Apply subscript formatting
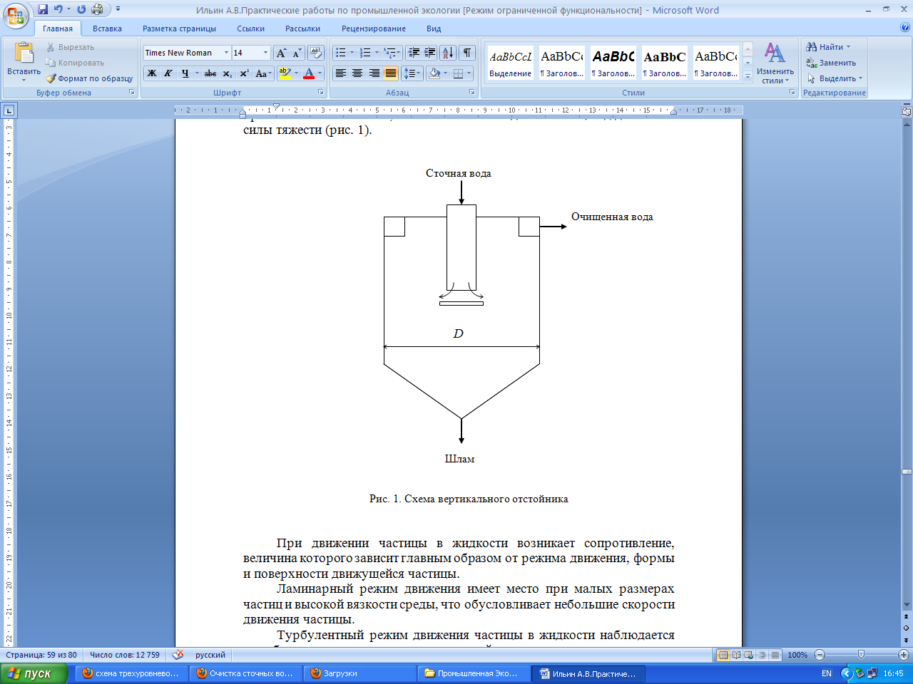Image resolution: width=913 pixels, height=684 pixels. click(x=227, y=73)
